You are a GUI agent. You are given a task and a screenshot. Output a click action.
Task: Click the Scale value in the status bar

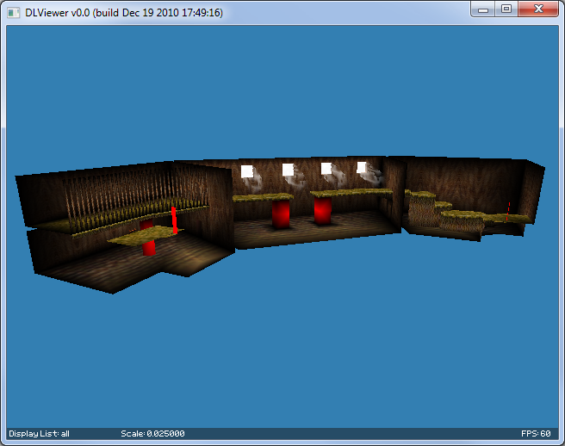tap(152, 433)
